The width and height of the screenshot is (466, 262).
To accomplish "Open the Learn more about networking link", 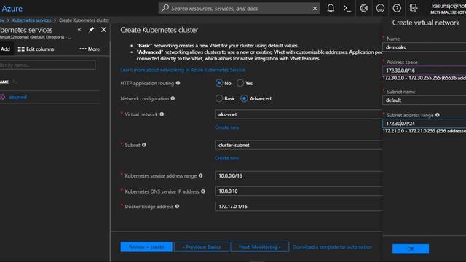I will pos(183,70).
